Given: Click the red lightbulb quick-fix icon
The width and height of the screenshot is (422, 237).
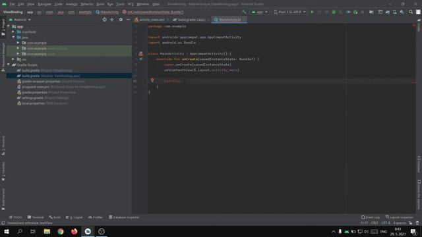Looking at the screenshot, I should (152, 80).
